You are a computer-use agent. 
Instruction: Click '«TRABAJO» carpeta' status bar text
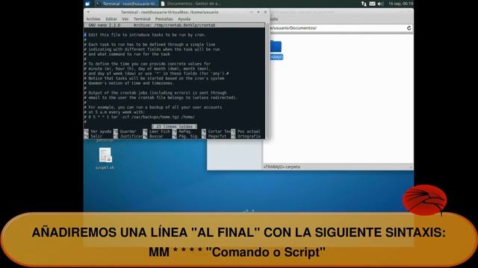coord(282,167)
